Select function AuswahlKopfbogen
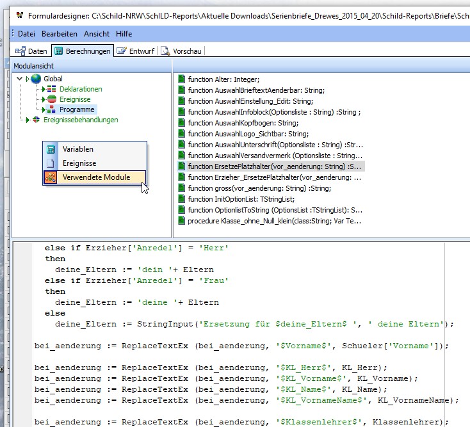The image size is (470, 427). [x=243, y=123]
